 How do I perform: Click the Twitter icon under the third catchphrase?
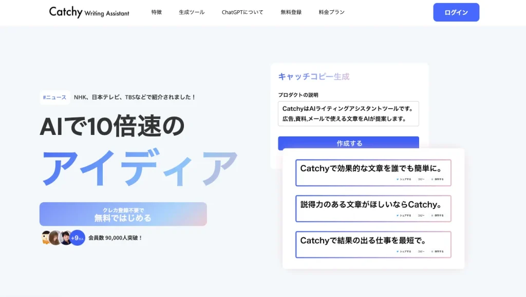tap(398, 251)
